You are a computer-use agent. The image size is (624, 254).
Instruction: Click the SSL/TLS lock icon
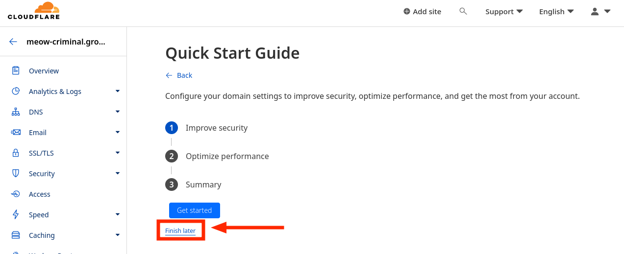(16, 153)
